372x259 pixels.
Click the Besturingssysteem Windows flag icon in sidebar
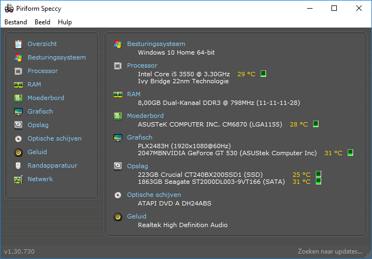[18, 58]
